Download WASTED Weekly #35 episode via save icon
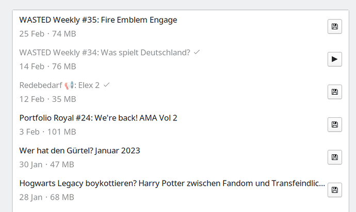 (x=335, y=27)
